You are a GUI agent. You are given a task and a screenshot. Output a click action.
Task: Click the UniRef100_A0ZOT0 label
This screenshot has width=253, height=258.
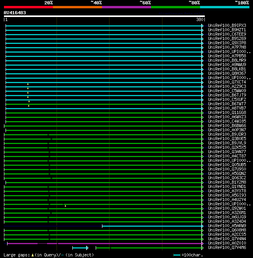tap(227, 243)
